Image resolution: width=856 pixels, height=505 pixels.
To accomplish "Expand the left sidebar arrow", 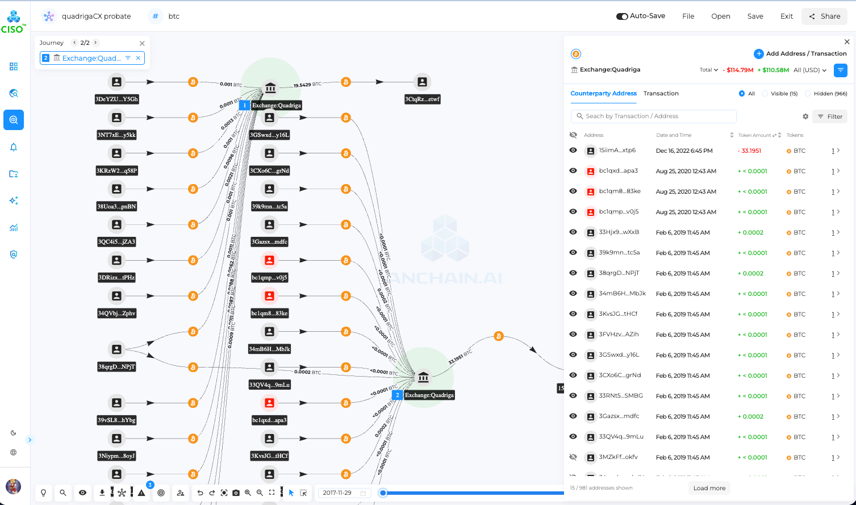I will click(30, 440).
